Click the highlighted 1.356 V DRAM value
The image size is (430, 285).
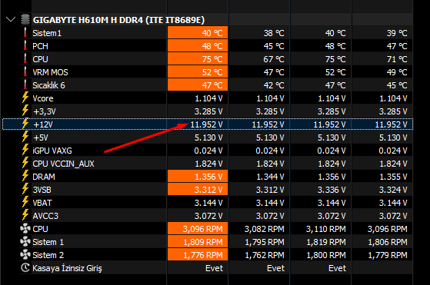point(198,177)
